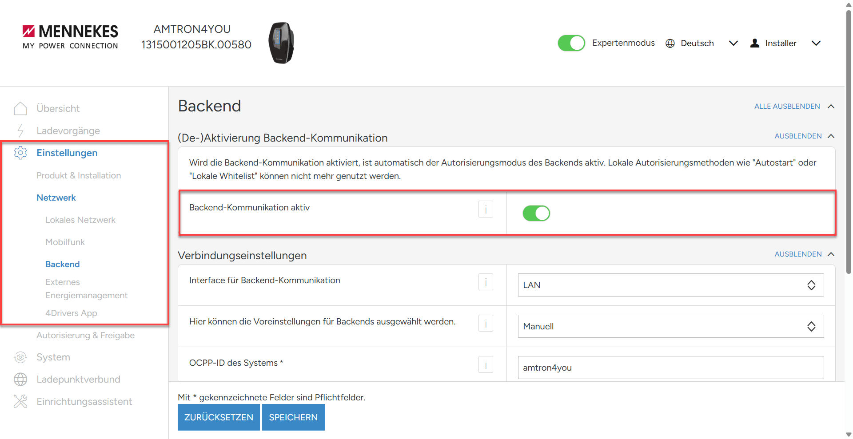
Task: Click the info icon for Backend-Kommunikation aktiv
Action: [x=486, y=209]
